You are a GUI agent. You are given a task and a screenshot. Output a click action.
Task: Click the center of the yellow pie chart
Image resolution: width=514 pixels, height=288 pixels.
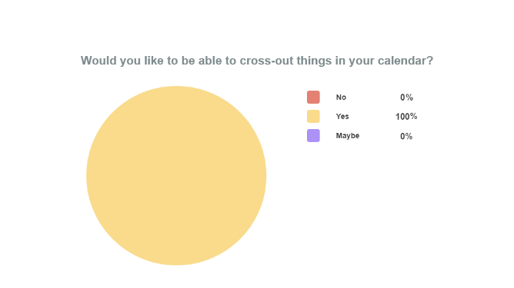click(x=176, y=175)
